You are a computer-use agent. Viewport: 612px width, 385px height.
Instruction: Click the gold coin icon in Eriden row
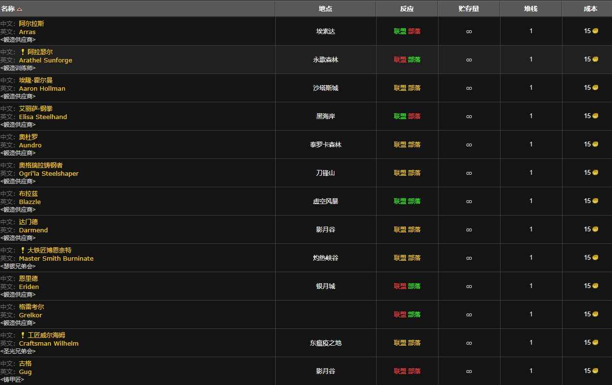coord(595,286)
